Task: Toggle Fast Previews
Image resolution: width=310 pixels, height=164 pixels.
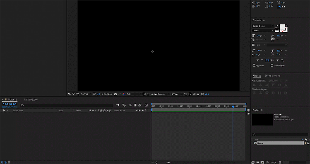Action: (190, 94)
